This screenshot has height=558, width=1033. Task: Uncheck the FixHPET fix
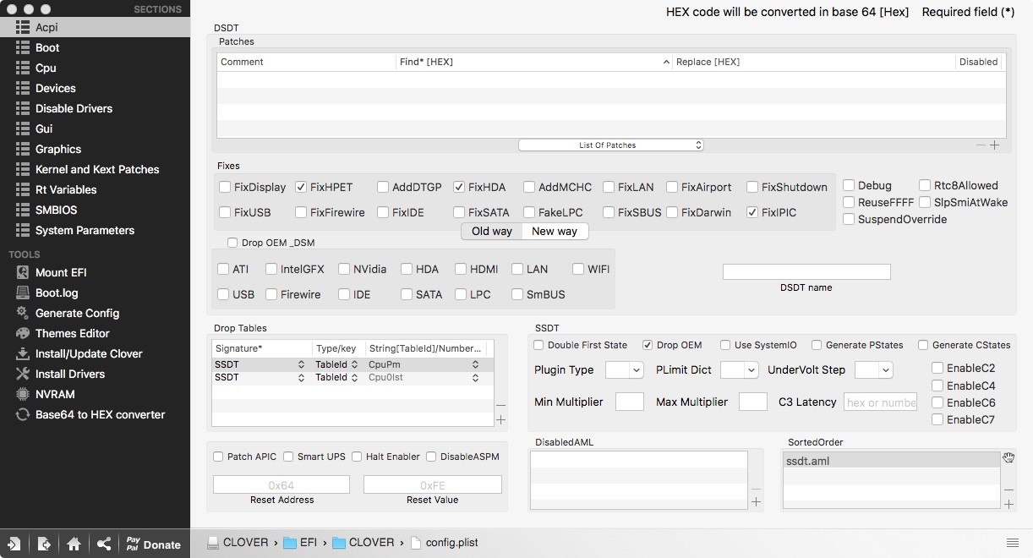click(302, 187)
